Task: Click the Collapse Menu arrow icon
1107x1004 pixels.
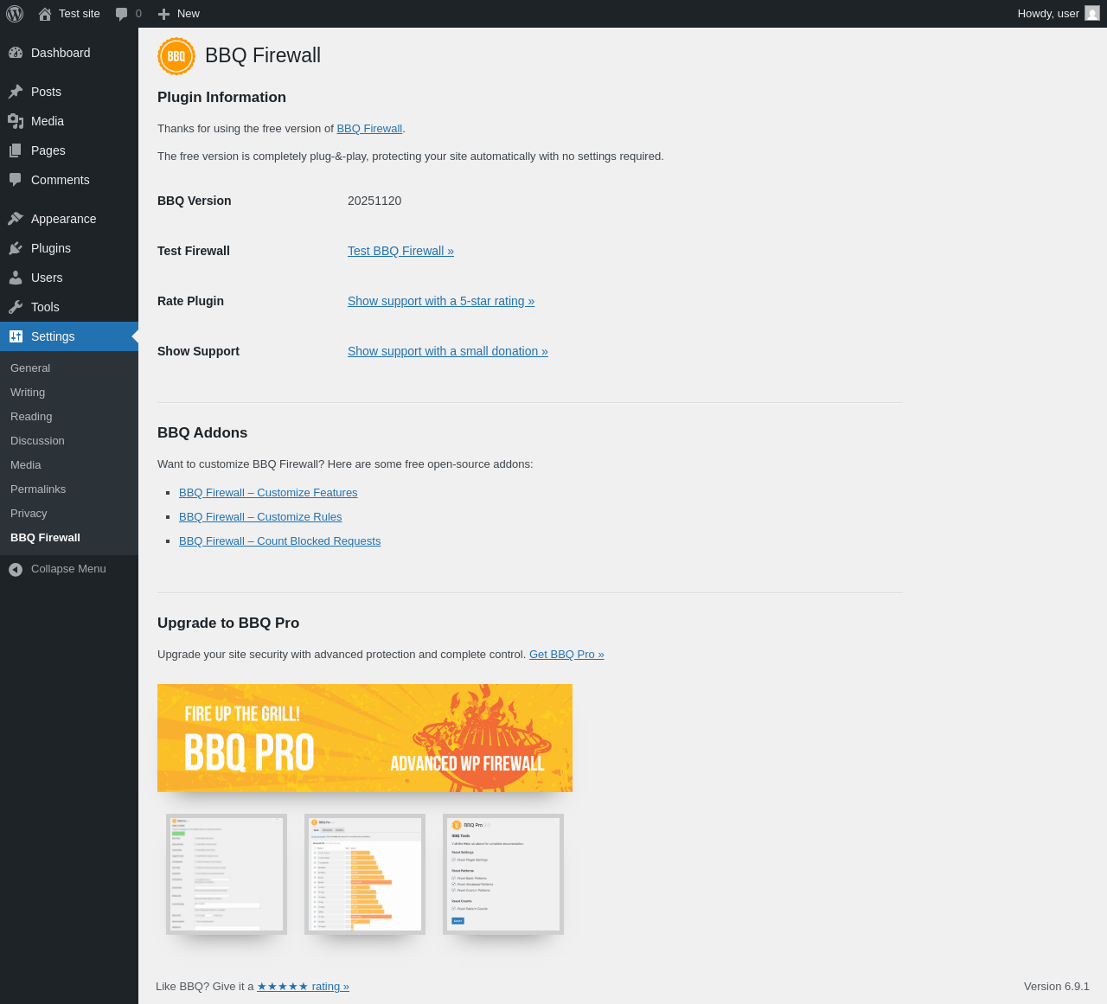Action: tap(16, 569)
